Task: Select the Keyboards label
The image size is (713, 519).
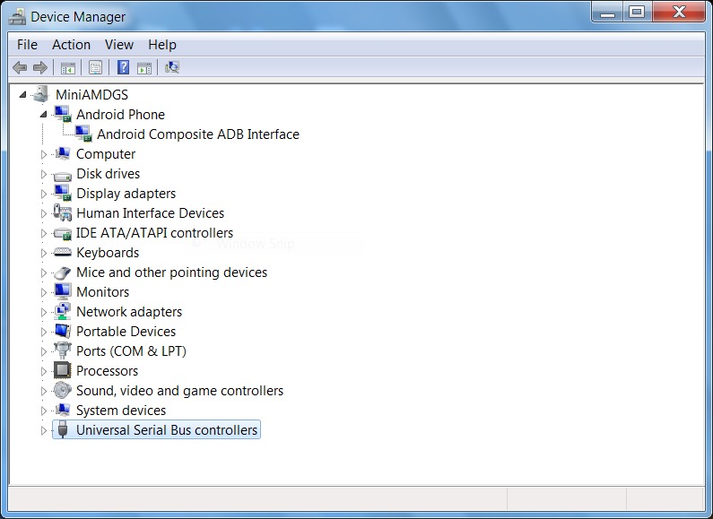Action: click(108, 253)
